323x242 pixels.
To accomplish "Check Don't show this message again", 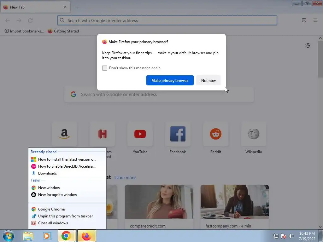I will tap(105, 68).
